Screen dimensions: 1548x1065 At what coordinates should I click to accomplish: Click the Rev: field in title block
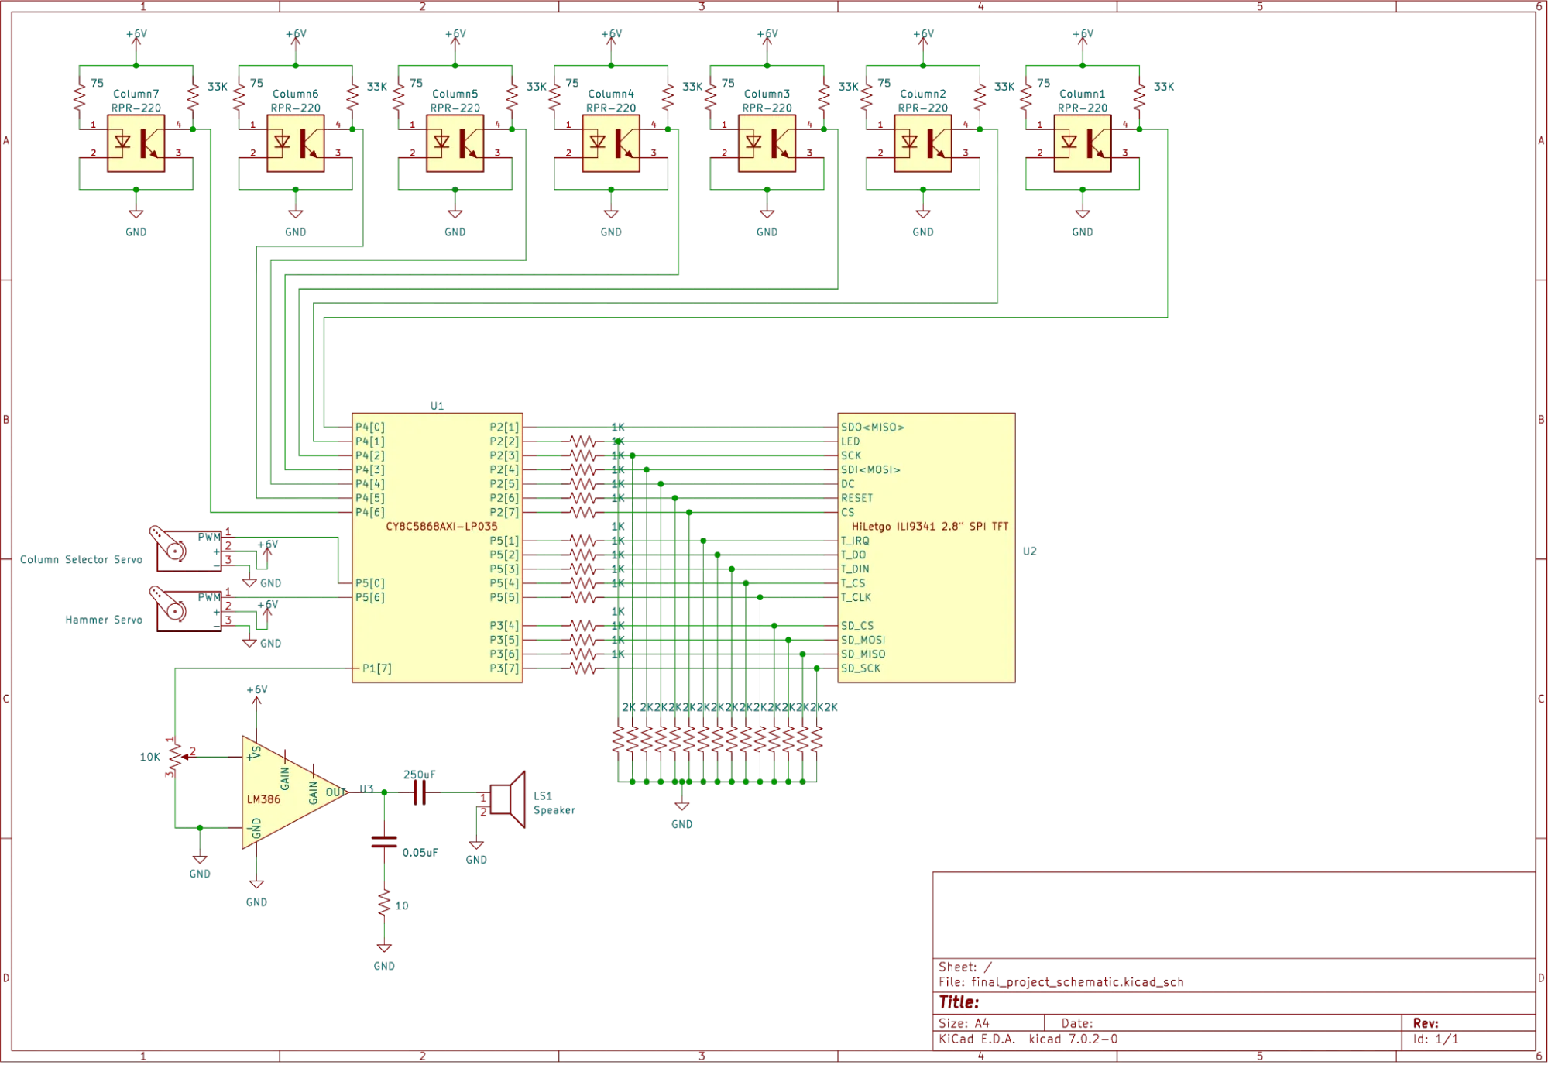tap(1426, 1023)
